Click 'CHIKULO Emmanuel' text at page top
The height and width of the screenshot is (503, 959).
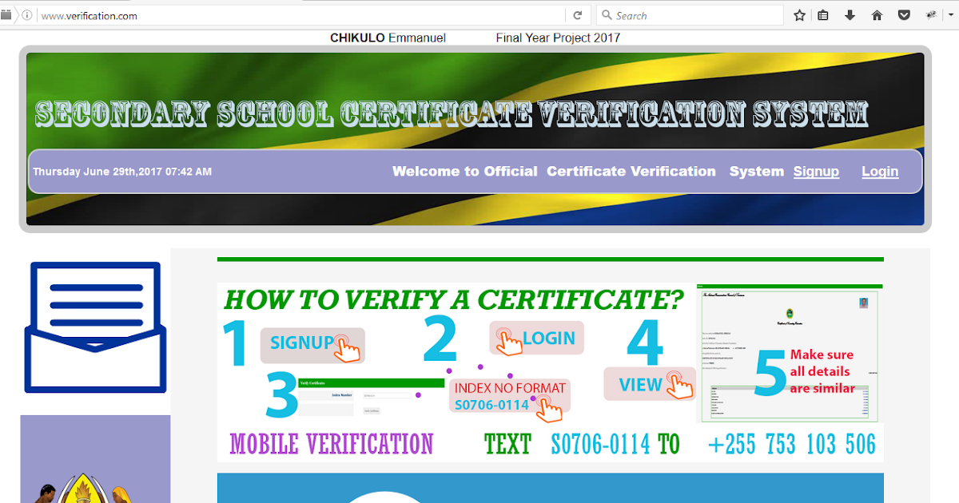coord(388,38)
